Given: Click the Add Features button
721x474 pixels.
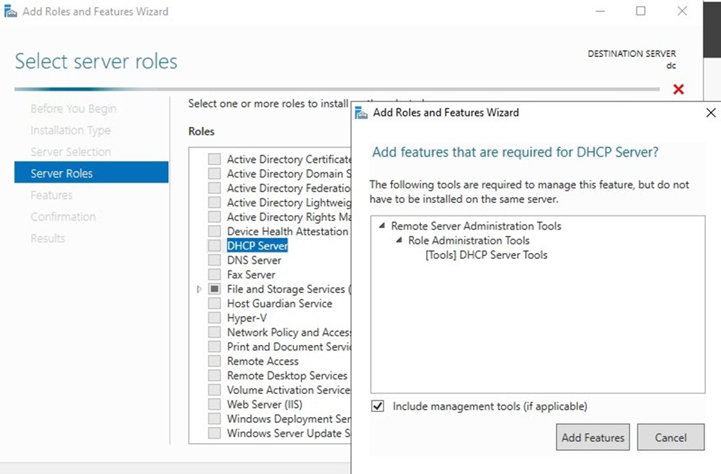Looking at the screenshot, I should 593,437.
